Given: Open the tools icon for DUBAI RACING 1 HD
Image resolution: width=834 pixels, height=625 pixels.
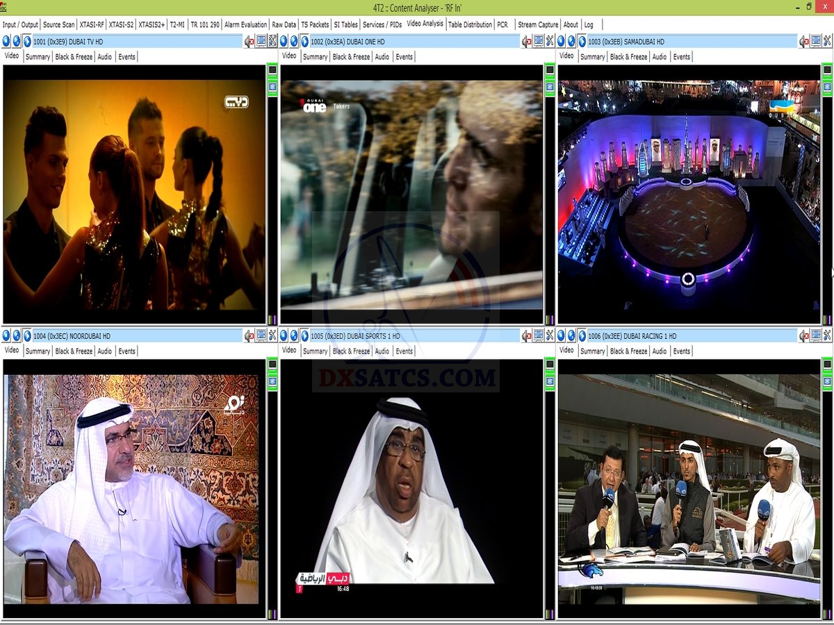Looking at the screenshot, I should pos(827,336).
